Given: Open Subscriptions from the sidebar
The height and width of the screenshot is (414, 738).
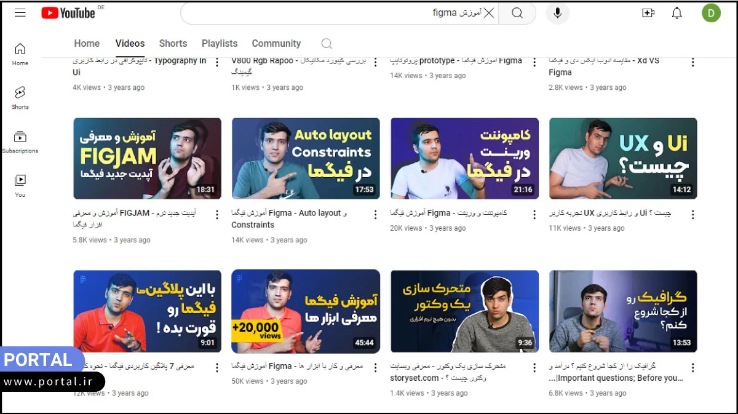Looking at the screenshot, I should tap(20, 137).
